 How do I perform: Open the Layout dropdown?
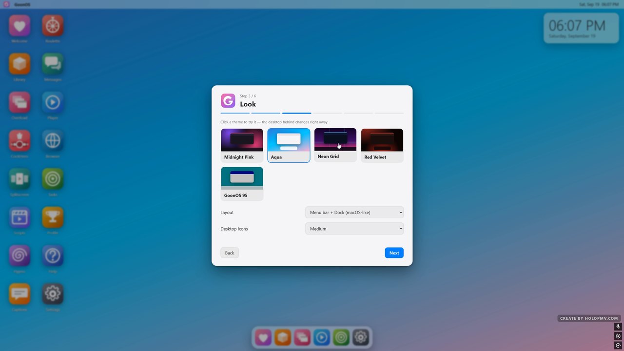354,213
